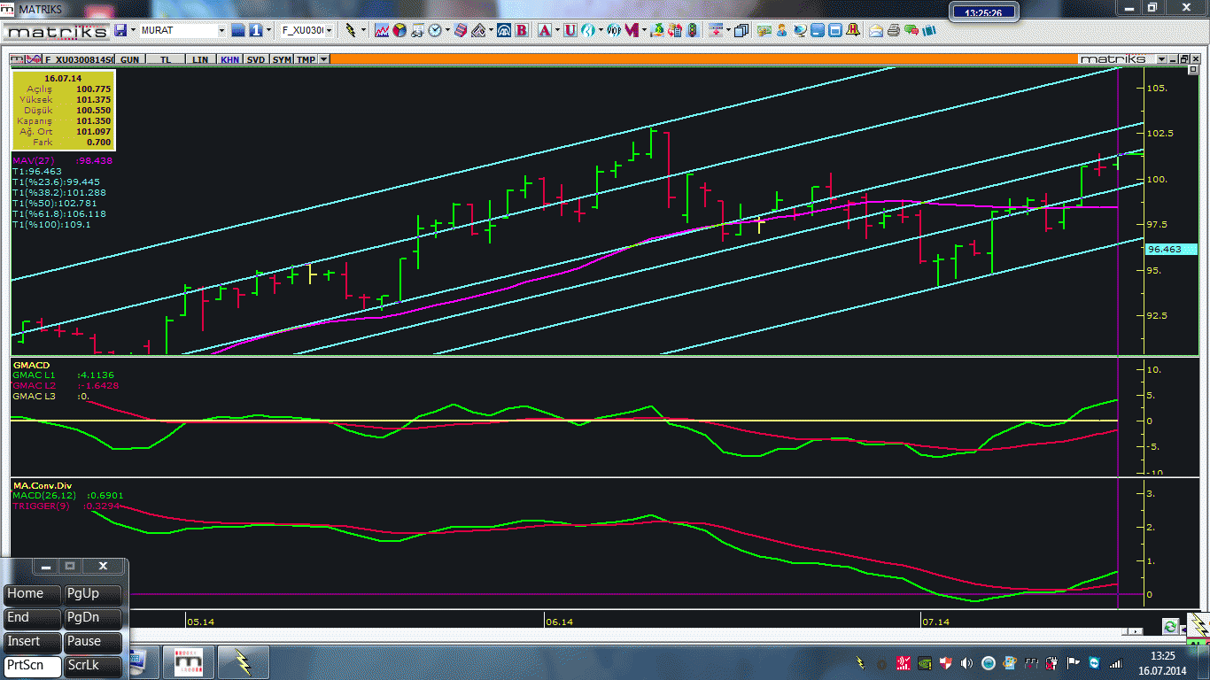Toggle the TL currency button
This screenshot has height=680, width=1210.
(x=166, y=59)
